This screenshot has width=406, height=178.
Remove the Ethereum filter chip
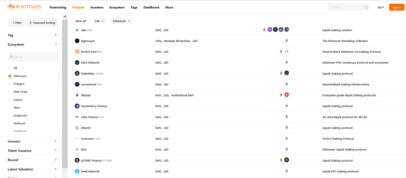click(129, 21)
